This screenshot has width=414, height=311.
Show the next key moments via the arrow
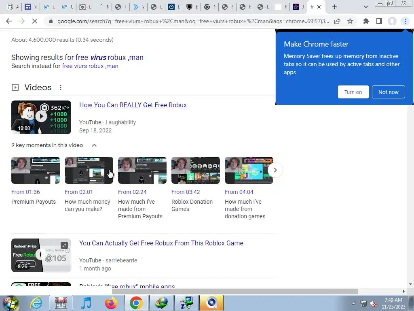tap(275, 170)
